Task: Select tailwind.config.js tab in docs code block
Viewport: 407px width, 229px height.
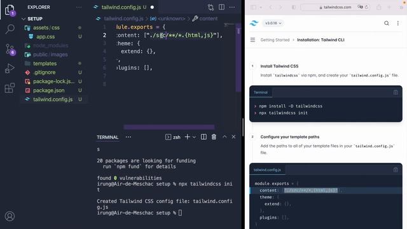Action: (267, 170)
